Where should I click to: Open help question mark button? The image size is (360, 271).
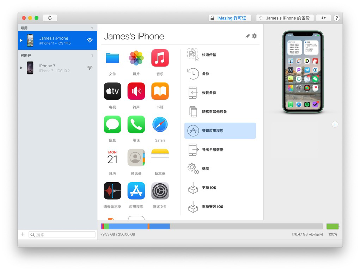click(x=337, y=18)
